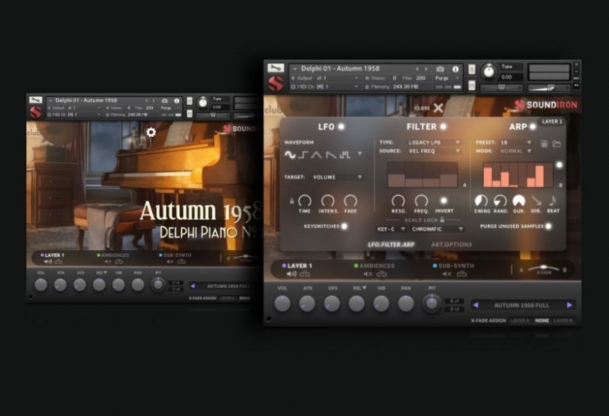Screen dimensions: 609x416
Task: Click the Sub-Synth muted speaker icon, right window
Action: pyautogui.click(x=447, y=274)
